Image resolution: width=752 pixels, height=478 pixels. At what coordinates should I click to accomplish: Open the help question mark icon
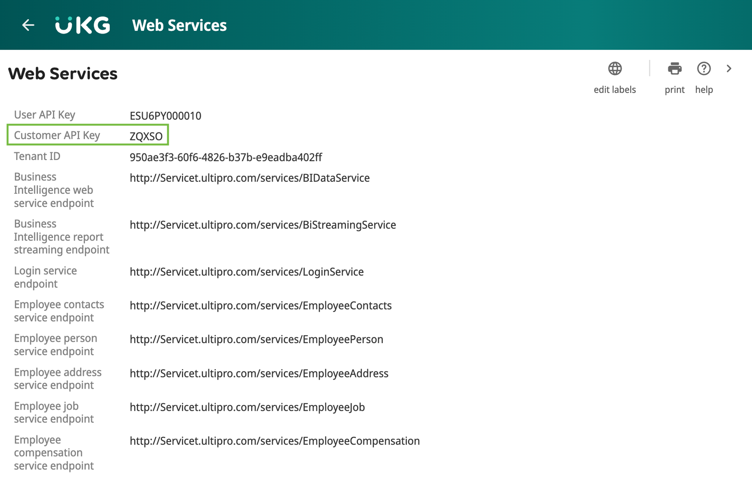tap(703, 69)
